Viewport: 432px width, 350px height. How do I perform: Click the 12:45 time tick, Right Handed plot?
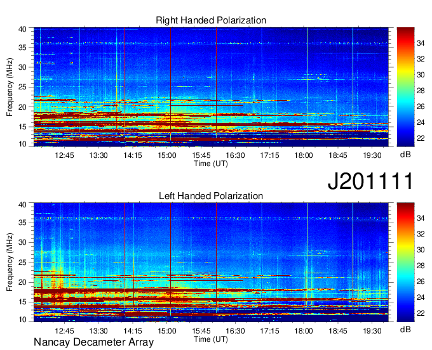coord(64,155)
